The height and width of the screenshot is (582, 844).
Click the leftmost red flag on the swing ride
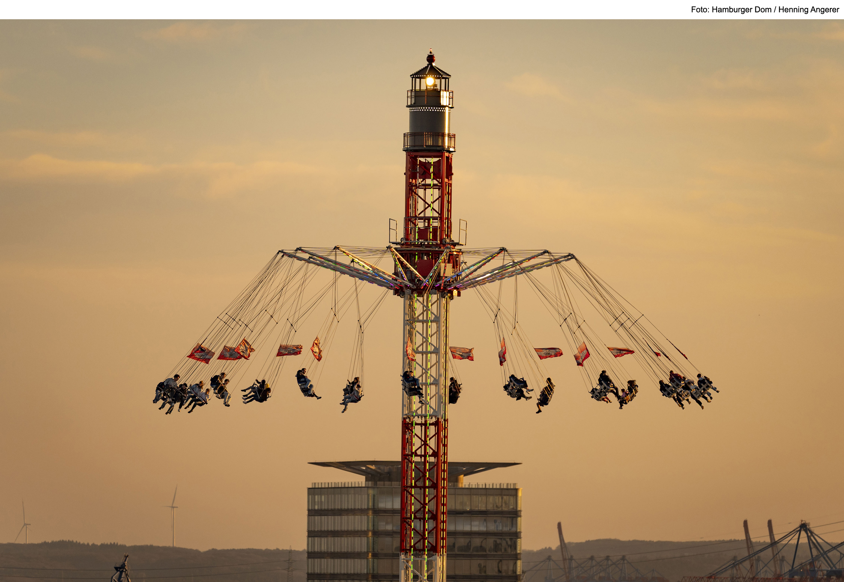click(x=201, y=353)
